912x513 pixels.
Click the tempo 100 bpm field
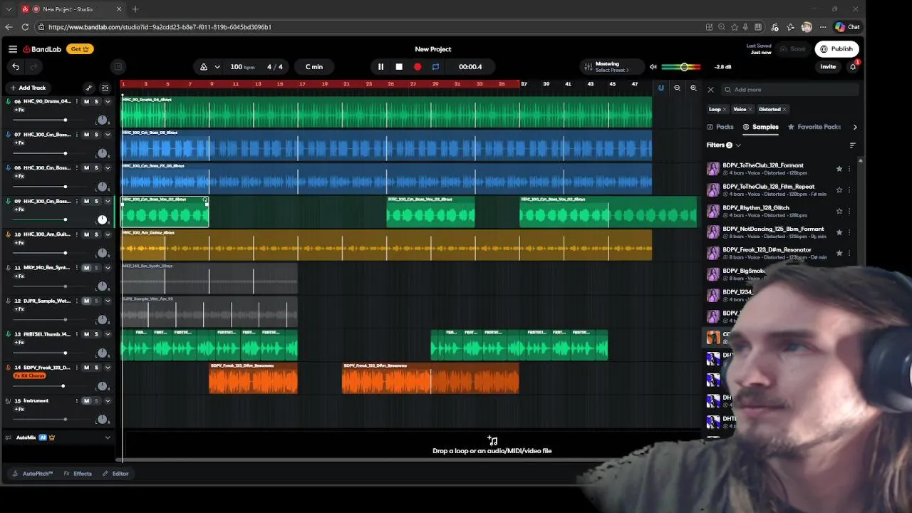click(242, 67)
